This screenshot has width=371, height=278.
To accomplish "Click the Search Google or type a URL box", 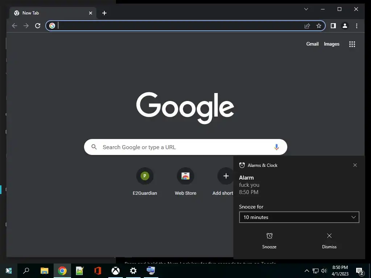I will pos(185,147).
